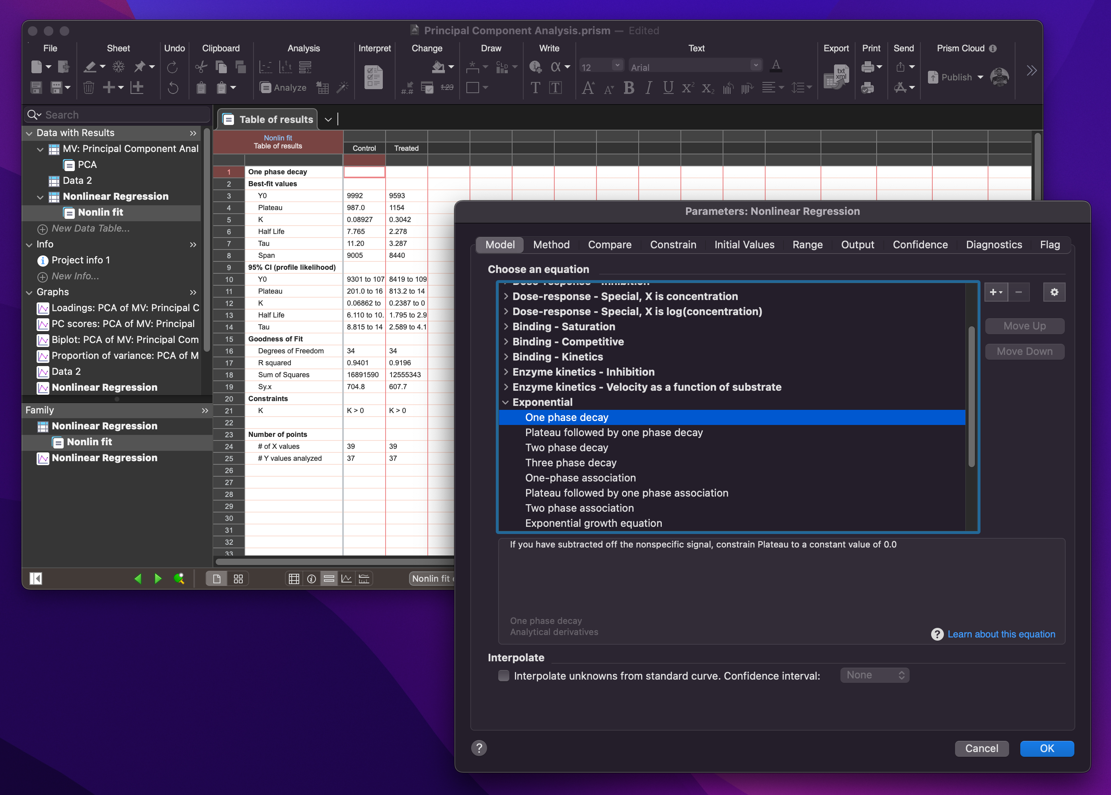Click Learn about this equation link
This screenshot has height=795, width=1111.
coord(1001,634)
